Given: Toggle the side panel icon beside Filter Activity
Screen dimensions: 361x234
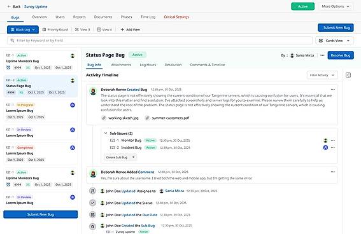Looking at the screenshot, I should [x=348, y=75].
